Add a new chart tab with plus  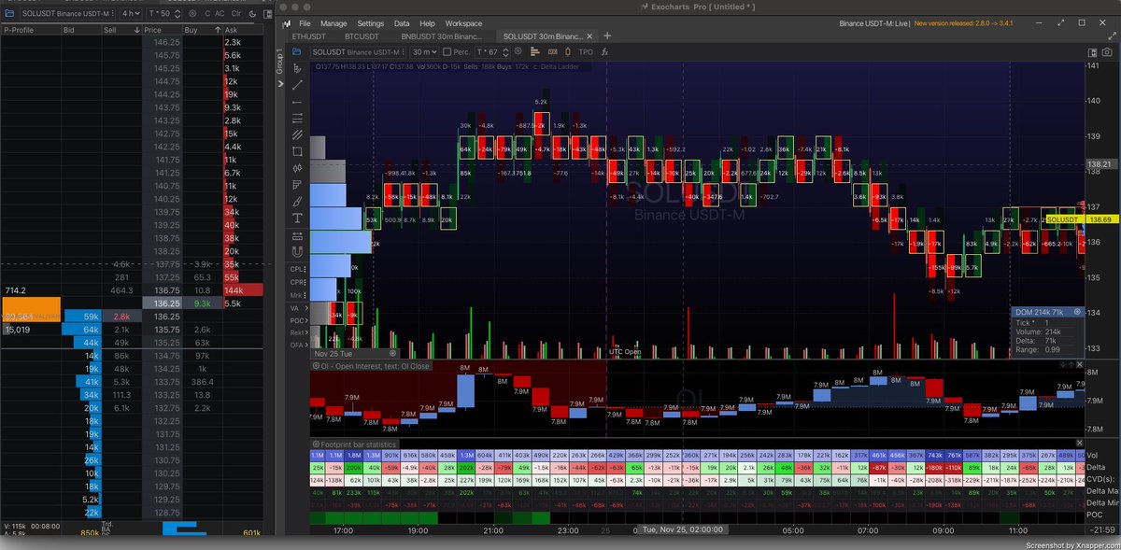click(607, 35)
